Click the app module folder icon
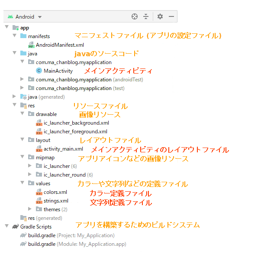Screen dimensions: 277x264 click(16, 28)
